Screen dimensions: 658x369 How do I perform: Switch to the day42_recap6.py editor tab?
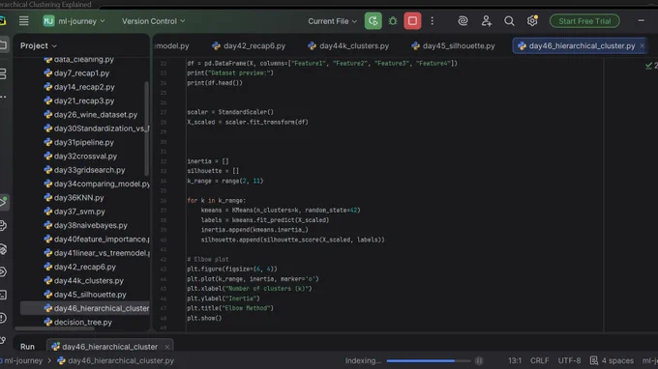point(249,46)
